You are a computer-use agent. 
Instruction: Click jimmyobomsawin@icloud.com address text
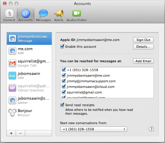pyautogui.click(x=90, y=87)
